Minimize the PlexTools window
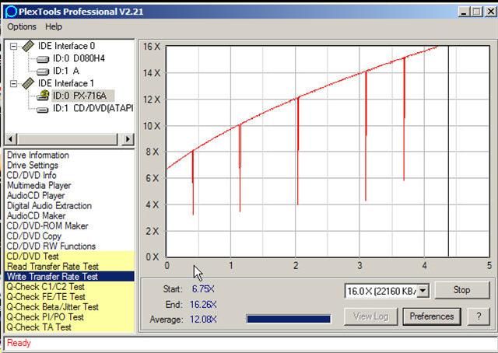Image resolution: width=498 pixels, height=353 pixels. (464, 12)
